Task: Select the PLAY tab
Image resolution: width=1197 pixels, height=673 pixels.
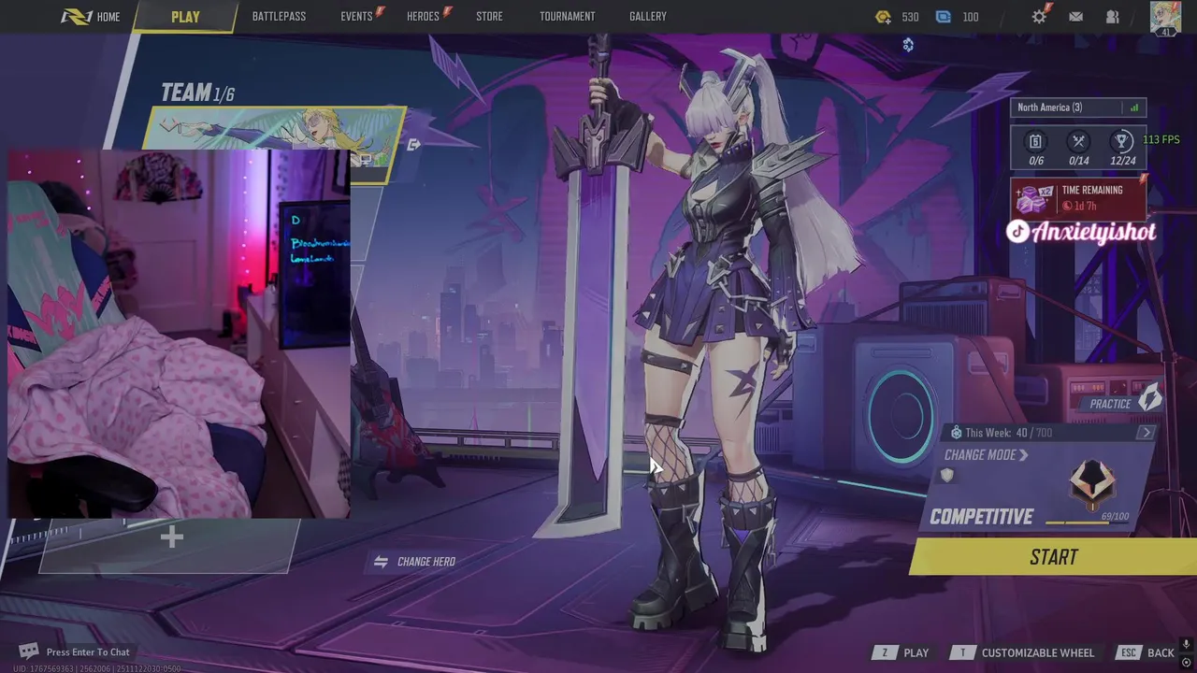Action: point(185,17)
